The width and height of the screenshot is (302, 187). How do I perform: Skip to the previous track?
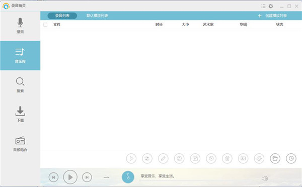53,177
